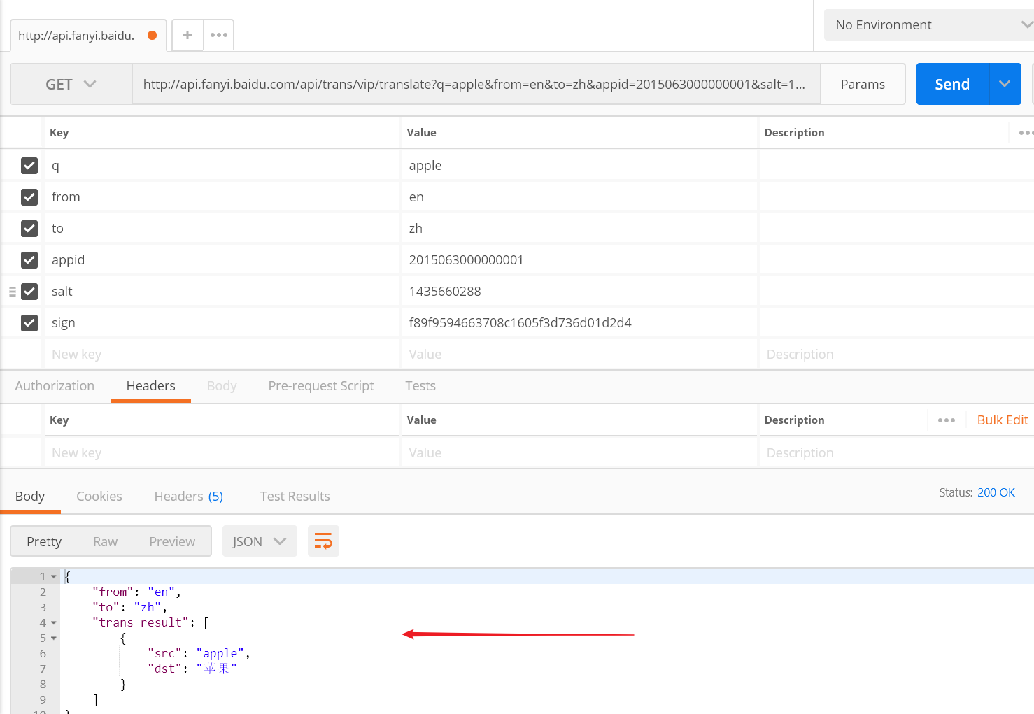The height and width of the screenshot is (714, 1034).
Task: Click the "src": "apple" response line
Action: pos(199,654)
